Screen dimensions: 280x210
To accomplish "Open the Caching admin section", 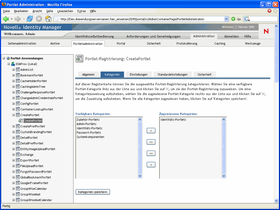I will [x=220, y=43].
